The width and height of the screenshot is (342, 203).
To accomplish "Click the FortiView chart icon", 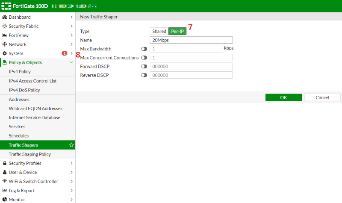I will coord(5,35).
